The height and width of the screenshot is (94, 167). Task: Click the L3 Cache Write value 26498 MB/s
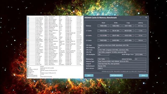tap(116, 40)
